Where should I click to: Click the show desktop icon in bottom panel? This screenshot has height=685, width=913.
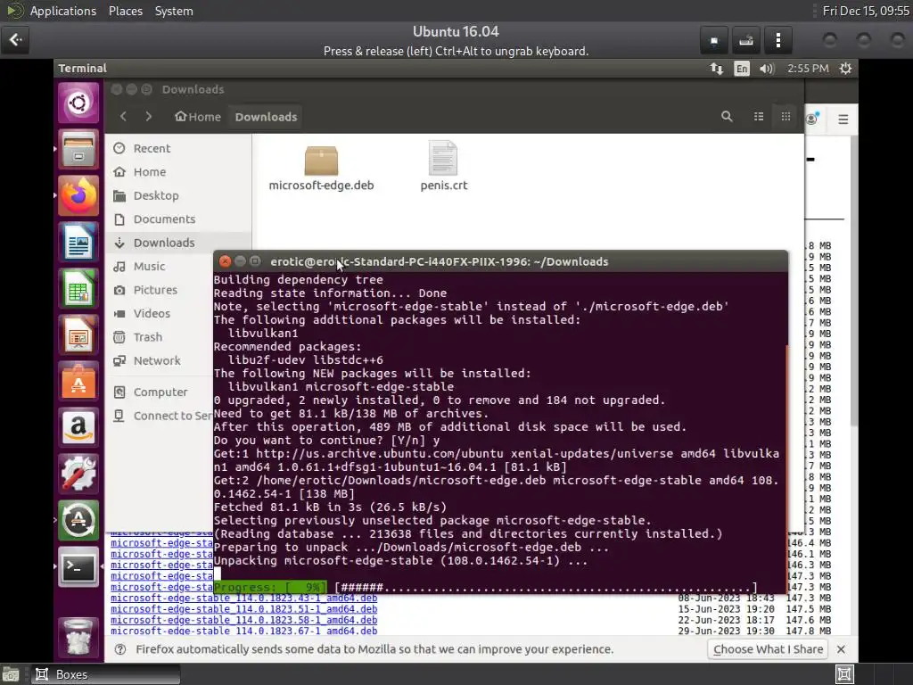coord(10,675)
